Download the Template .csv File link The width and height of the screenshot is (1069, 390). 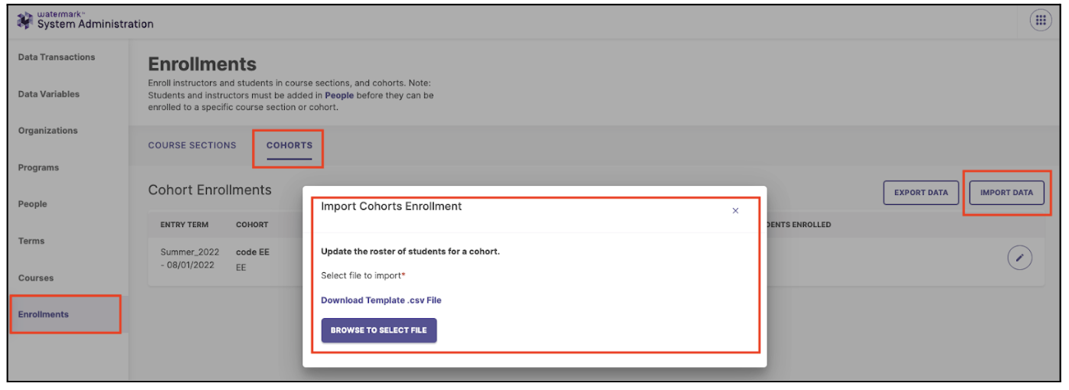pyautogui.click(x=381, y=300)
